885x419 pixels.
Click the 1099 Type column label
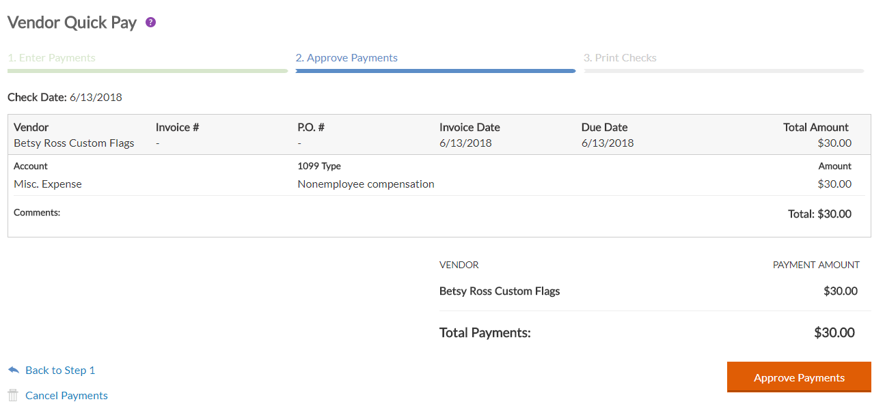click(319, 167)
